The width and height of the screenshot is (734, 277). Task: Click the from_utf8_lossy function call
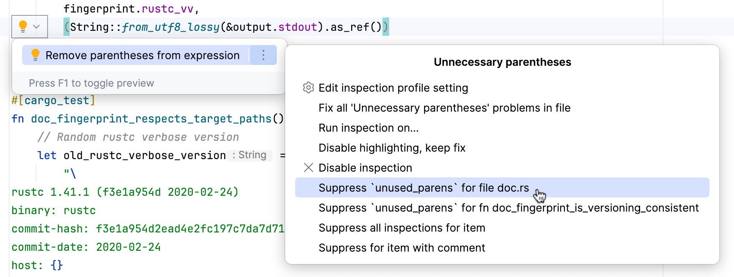pos(170,27)
